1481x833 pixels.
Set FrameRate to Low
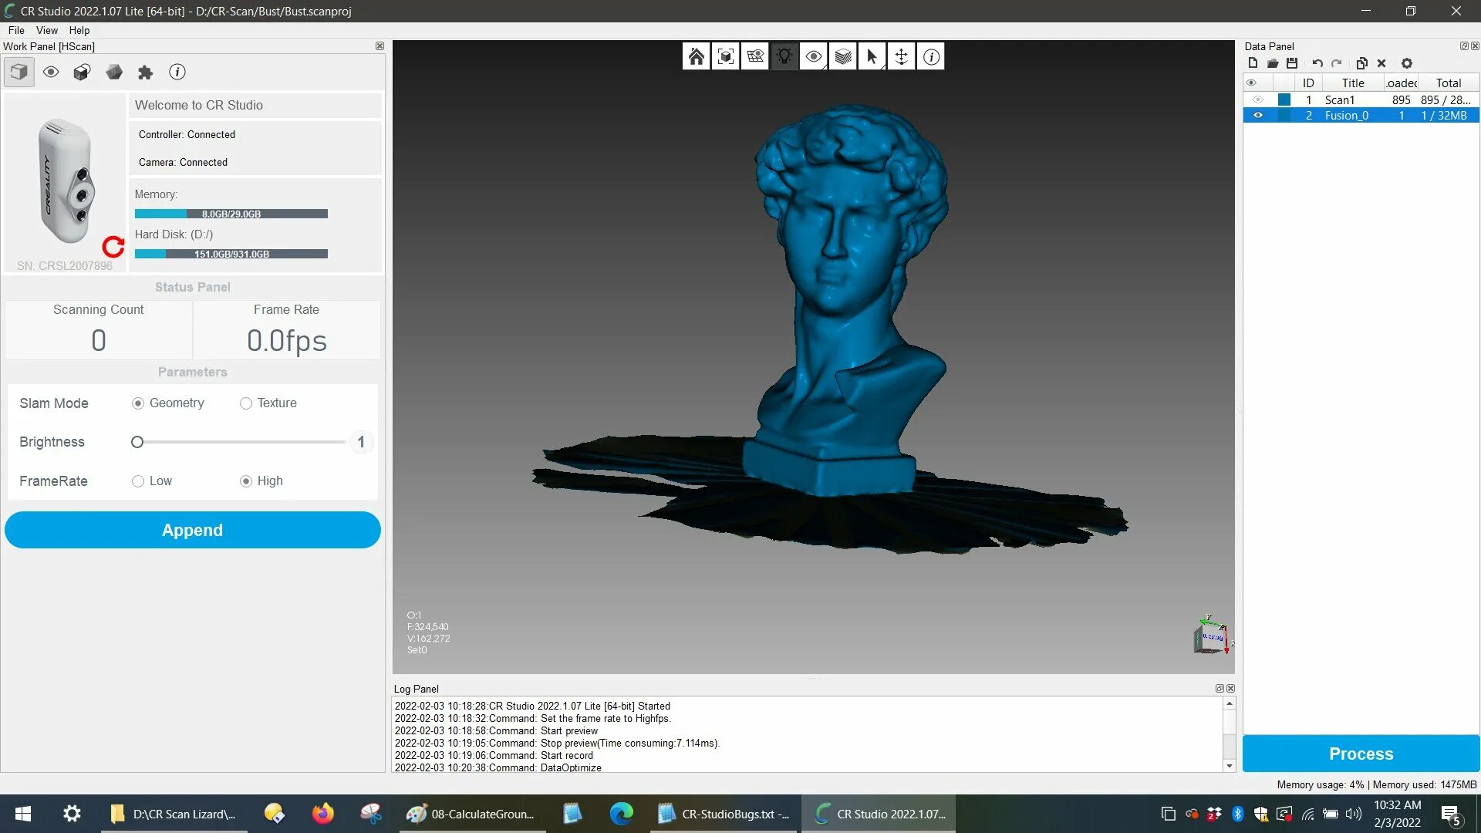tap(138, 481)
